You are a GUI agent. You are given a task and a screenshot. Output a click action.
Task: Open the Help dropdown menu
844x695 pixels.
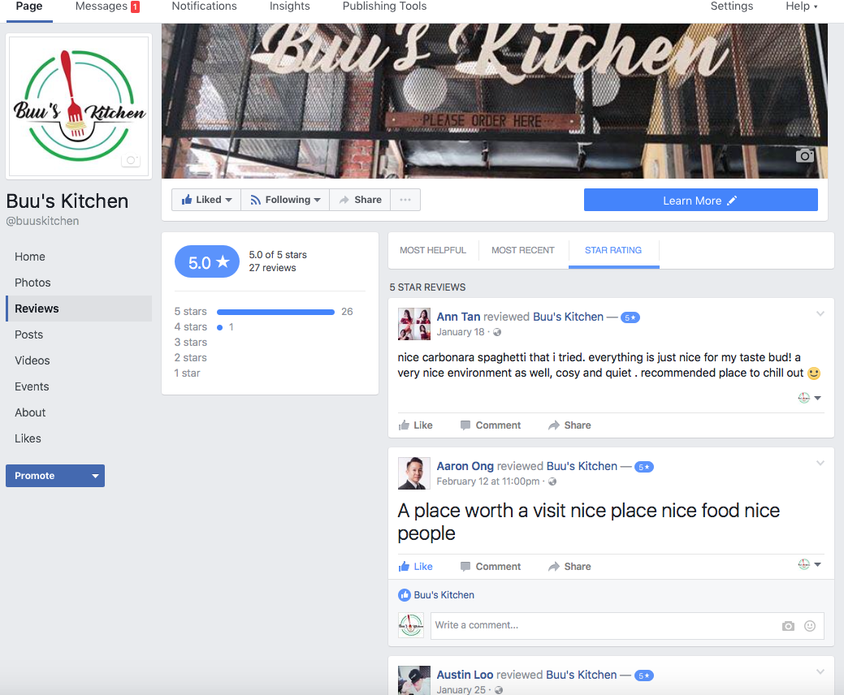(802, 6)
